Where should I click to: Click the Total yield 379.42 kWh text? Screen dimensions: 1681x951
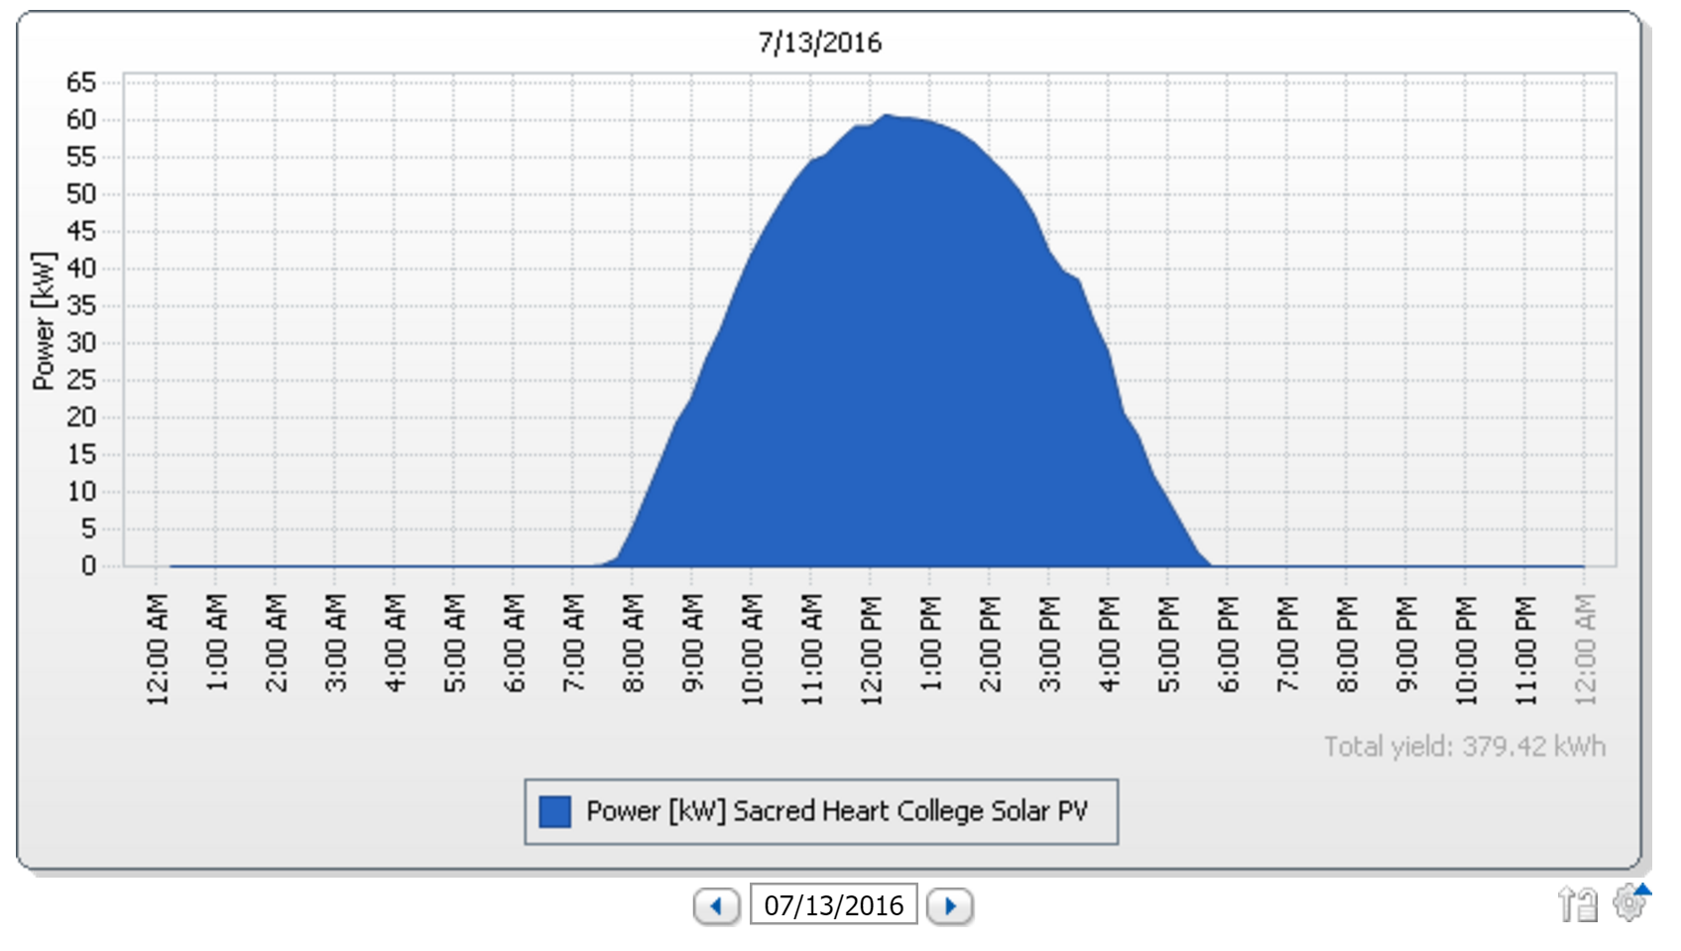point(1464,747)
